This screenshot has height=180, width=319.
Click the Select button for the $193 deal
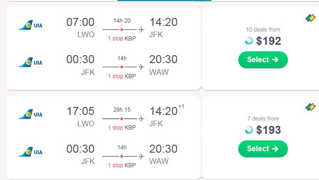263,149
